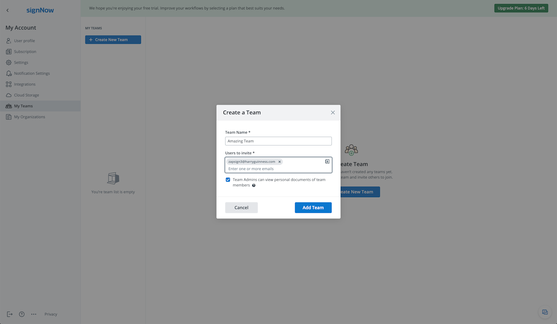
Task: Open the contacts address book icon
Action: point(327,161)
